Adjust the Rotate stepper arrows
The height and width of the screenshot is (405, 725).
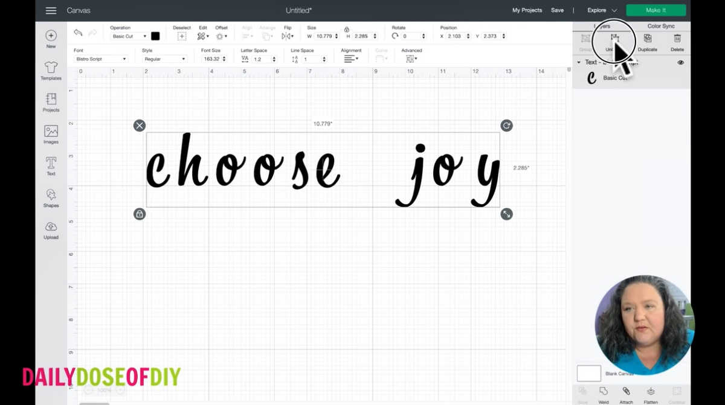pyautogui.click(x=423, y=36)
